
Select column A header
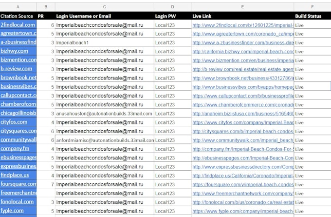click(18, 7)
